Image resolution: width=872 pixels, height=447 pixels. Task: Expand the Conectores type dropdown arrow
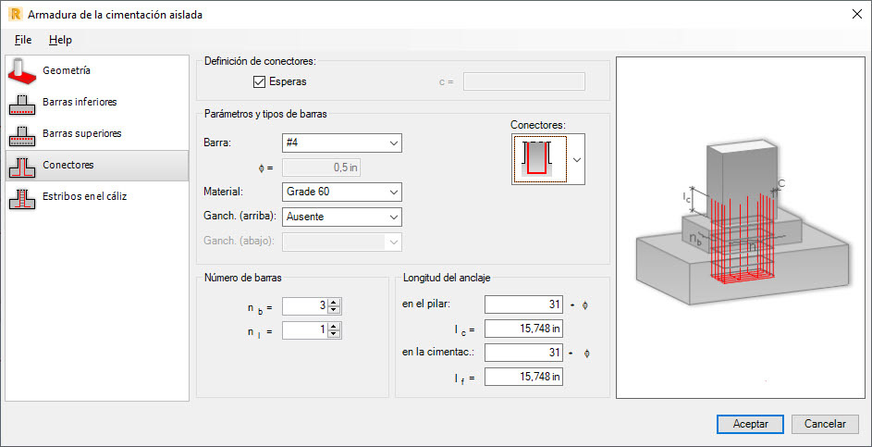[x=578, y=159]
